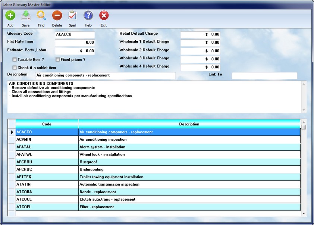
Task: Check the sublet item checkbox
Action: coord(15,68)
